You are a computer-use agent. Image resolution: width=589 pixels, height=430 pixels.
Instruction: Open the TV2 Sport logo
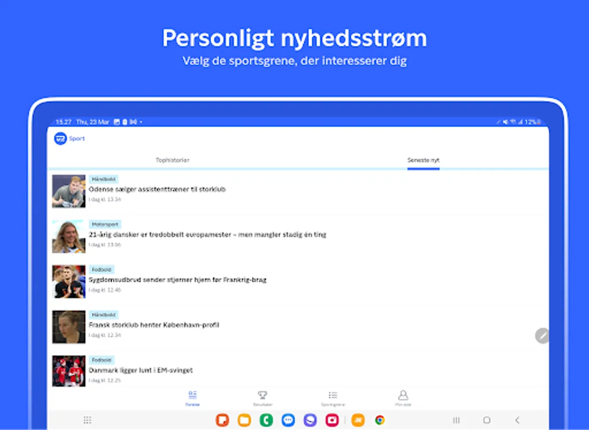coord(69,139)
